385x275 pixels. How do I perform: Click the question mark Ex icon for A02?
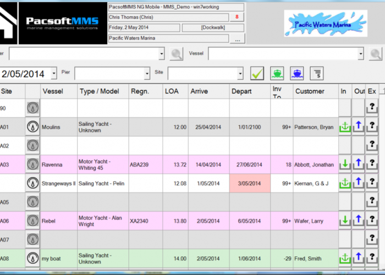coord(372,145)
